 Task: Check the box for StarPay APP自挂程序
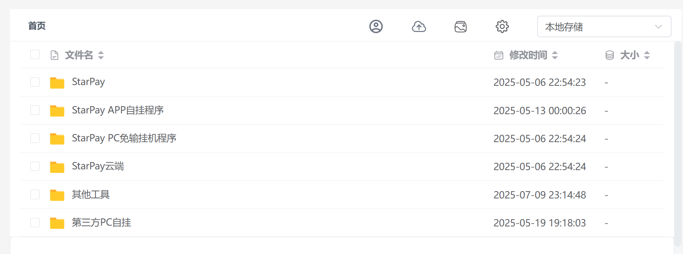(x=35, y=110)
